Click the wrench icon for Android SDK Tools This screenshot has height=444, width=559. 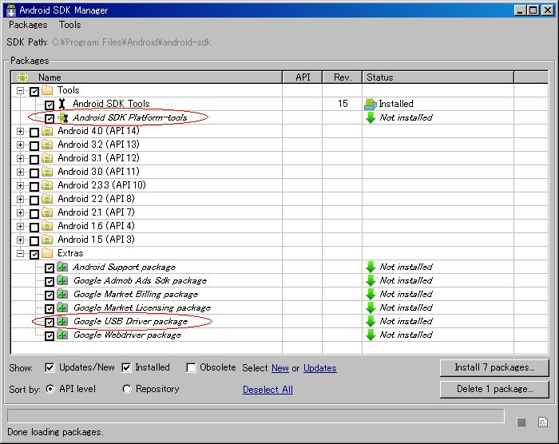click(x=62, y=104)
